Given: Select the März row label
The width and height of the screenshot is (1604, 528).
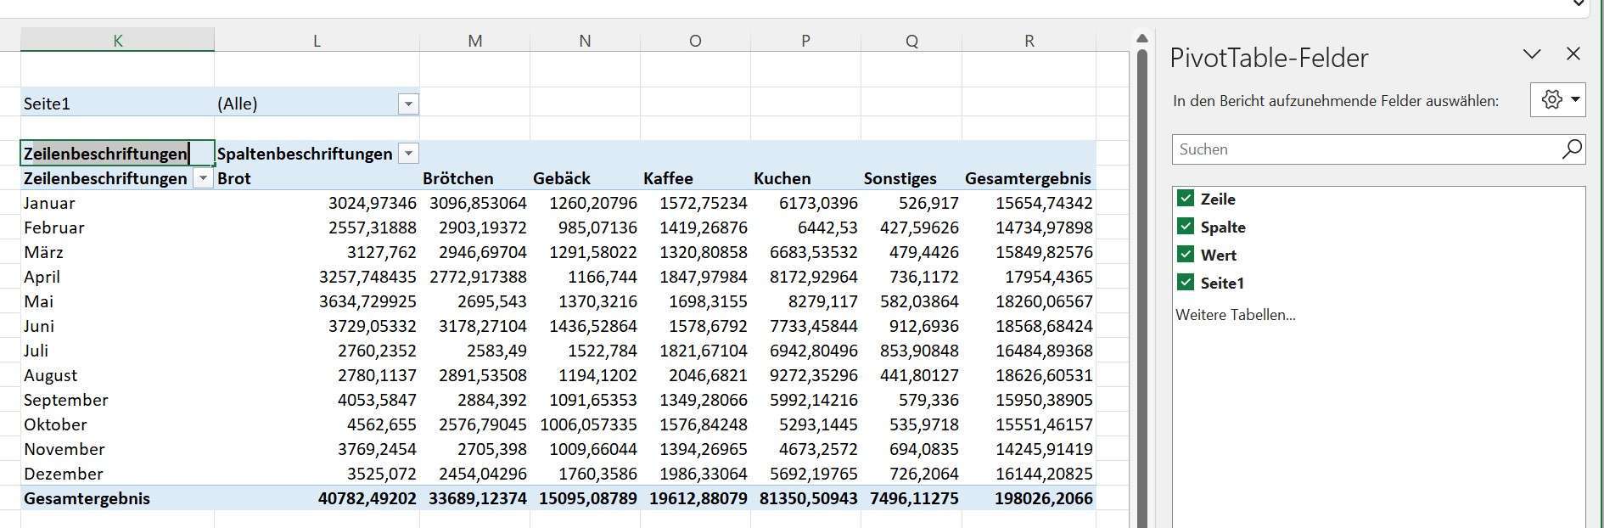Looking at the screenshot, I should tap(117, 252).
